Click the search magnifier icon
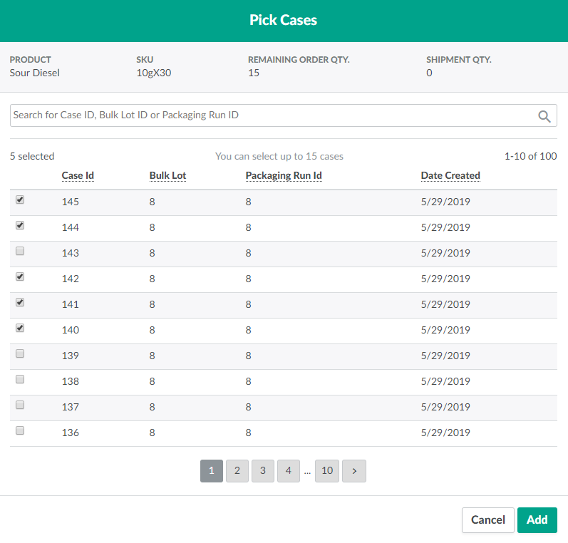 [x=544, y=116]
